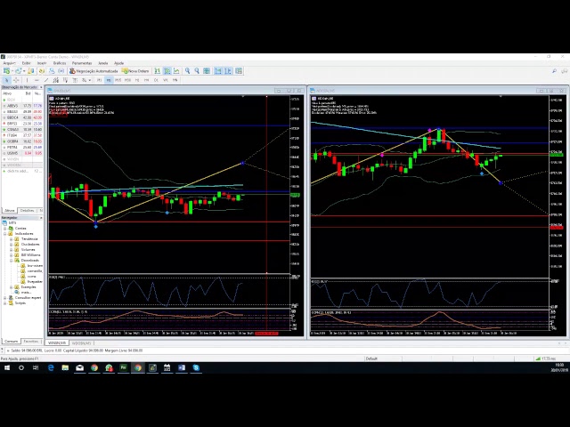
Task: Click the zoom in magnifier icon
Action: point(188,71)
